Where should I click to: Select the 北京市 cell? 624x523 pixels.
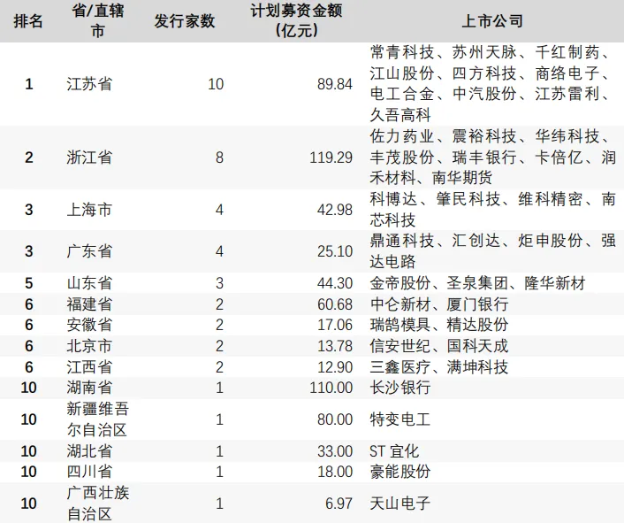click(x=89, y=346)
